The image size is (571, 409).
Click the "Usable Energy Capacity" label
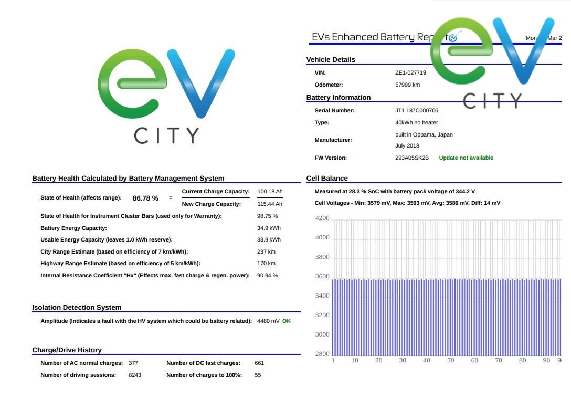(x=107, y=240)
